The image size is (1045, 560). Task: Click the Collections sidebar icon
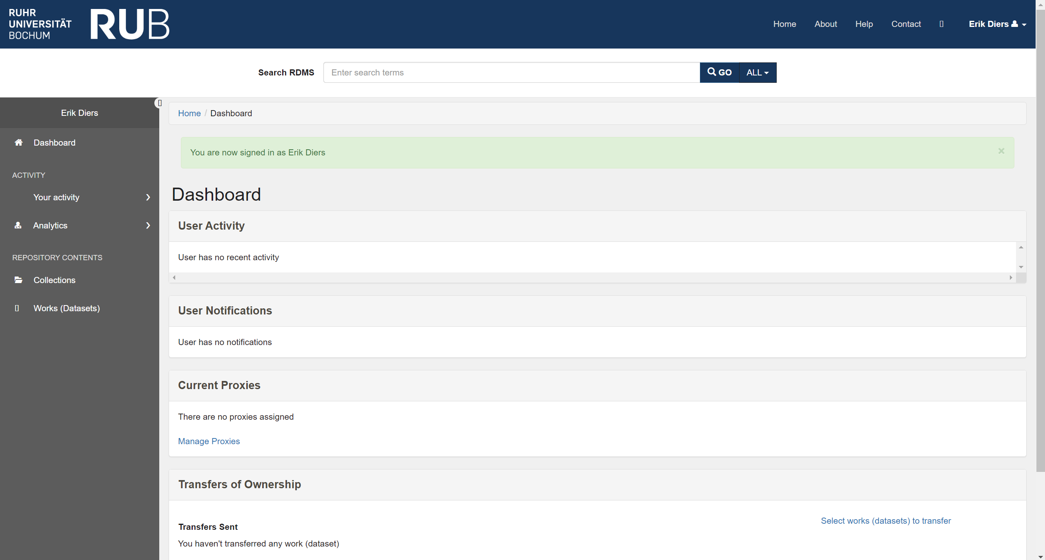(18, 280)
